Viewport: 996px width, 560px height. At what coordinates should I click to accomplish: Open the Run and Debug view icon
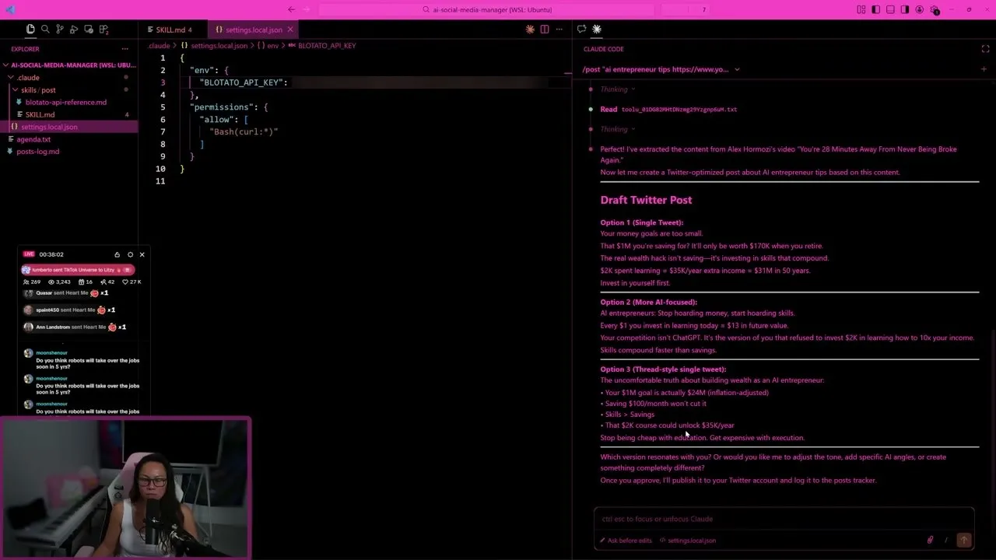[74, 30]
